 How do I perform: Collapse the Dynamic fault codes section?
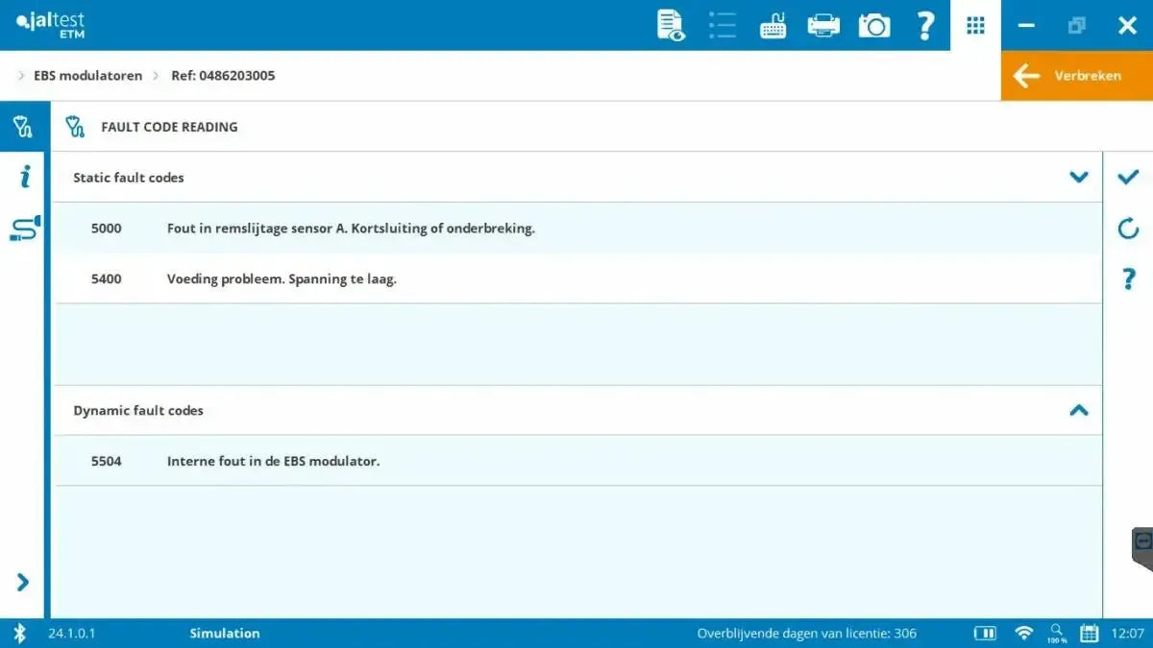pyautogui.click(x=1078, y=410)
